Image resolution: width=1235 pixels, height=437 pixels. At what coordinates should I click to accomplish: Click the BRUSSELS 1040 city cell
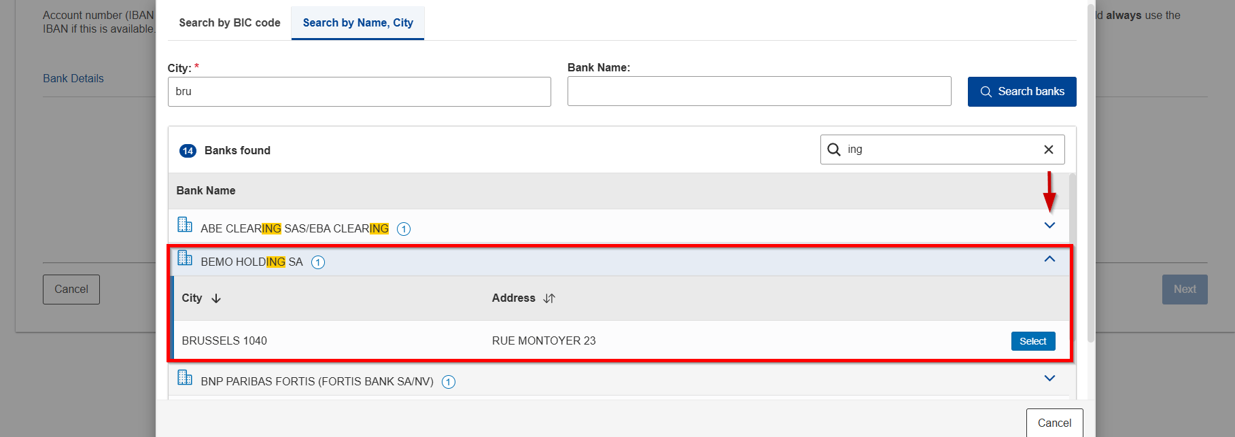click(x=224, y=341)
